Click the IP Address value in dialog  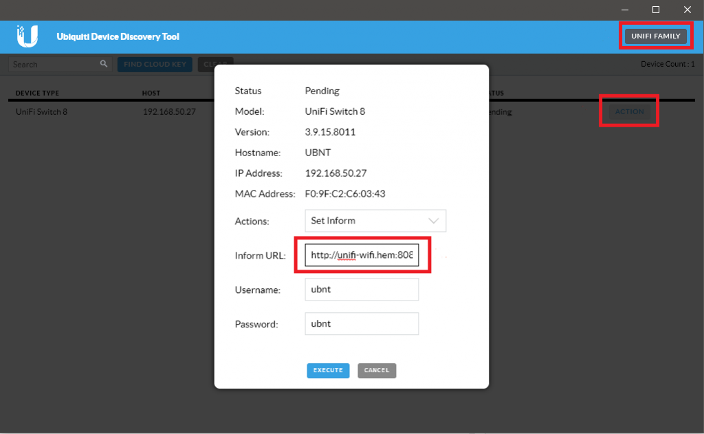click(335, 173)
